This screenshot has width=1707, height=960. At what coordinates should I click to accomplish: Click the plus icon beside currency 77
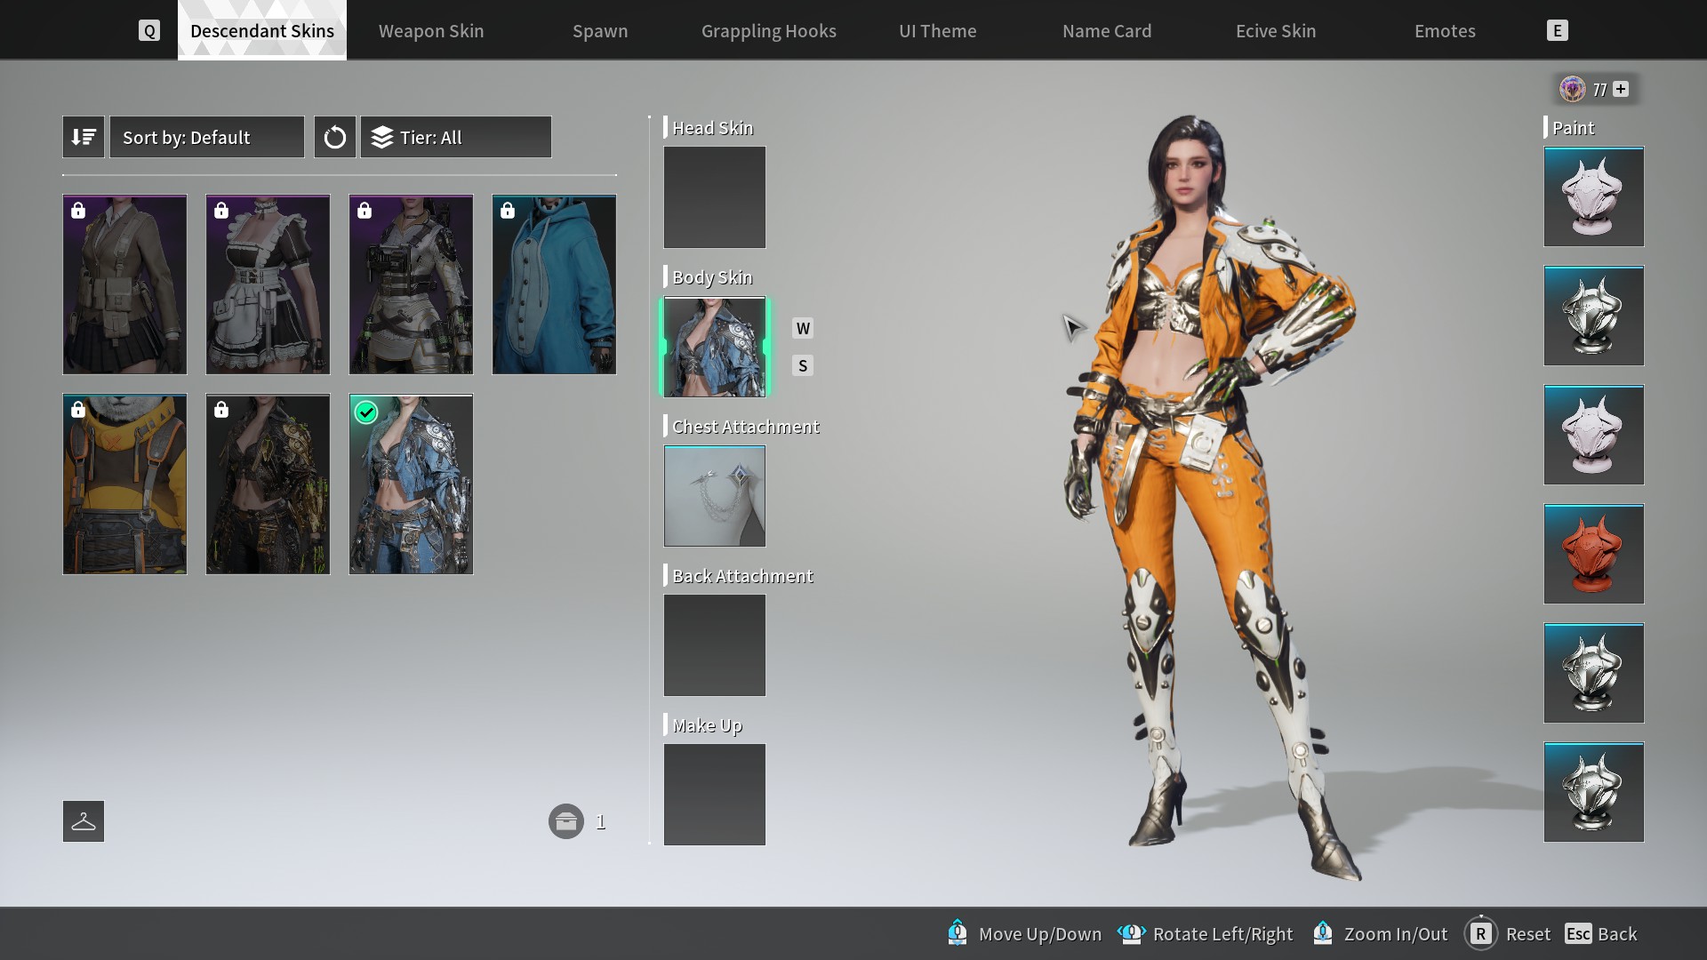coord(1621,89)
